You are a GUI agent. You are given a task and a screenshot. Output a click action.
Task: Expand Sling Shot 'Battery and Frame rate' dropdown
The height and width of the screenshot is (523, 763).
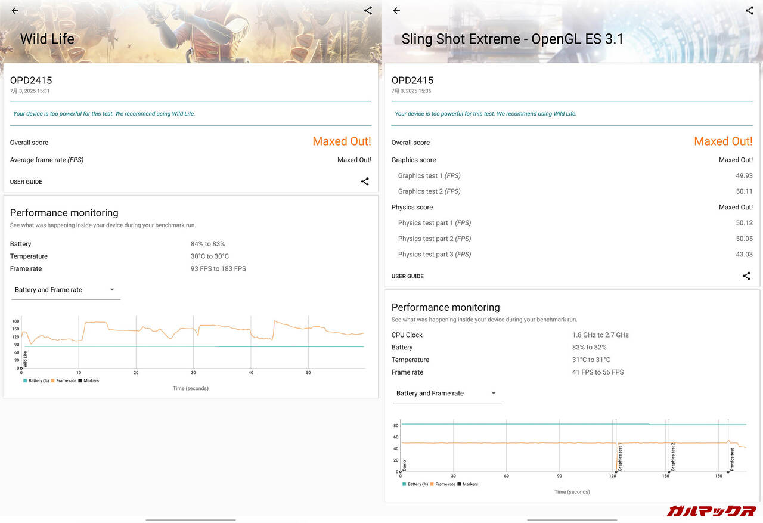coord(447,394)
